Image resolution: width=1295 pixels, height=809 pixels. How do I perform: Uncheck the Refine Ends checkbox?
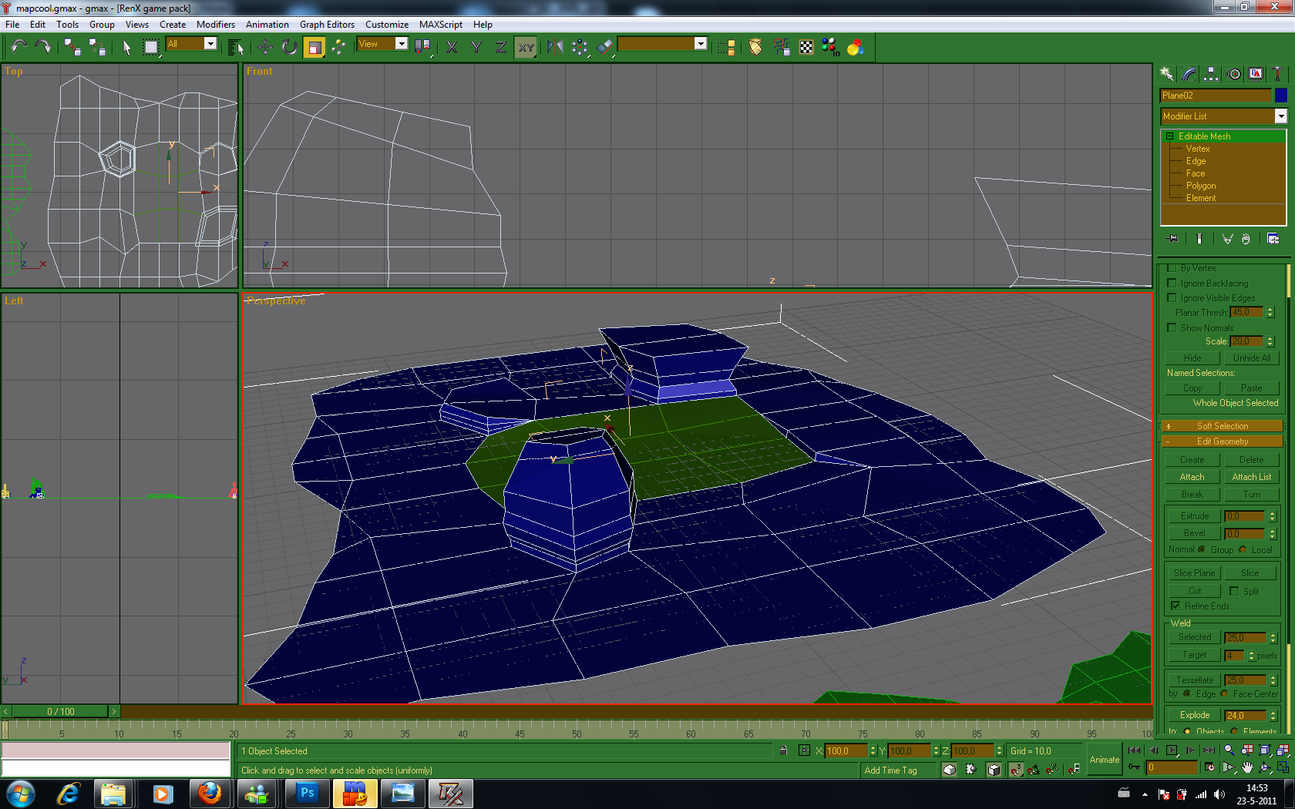click(x=1176, y=606)
